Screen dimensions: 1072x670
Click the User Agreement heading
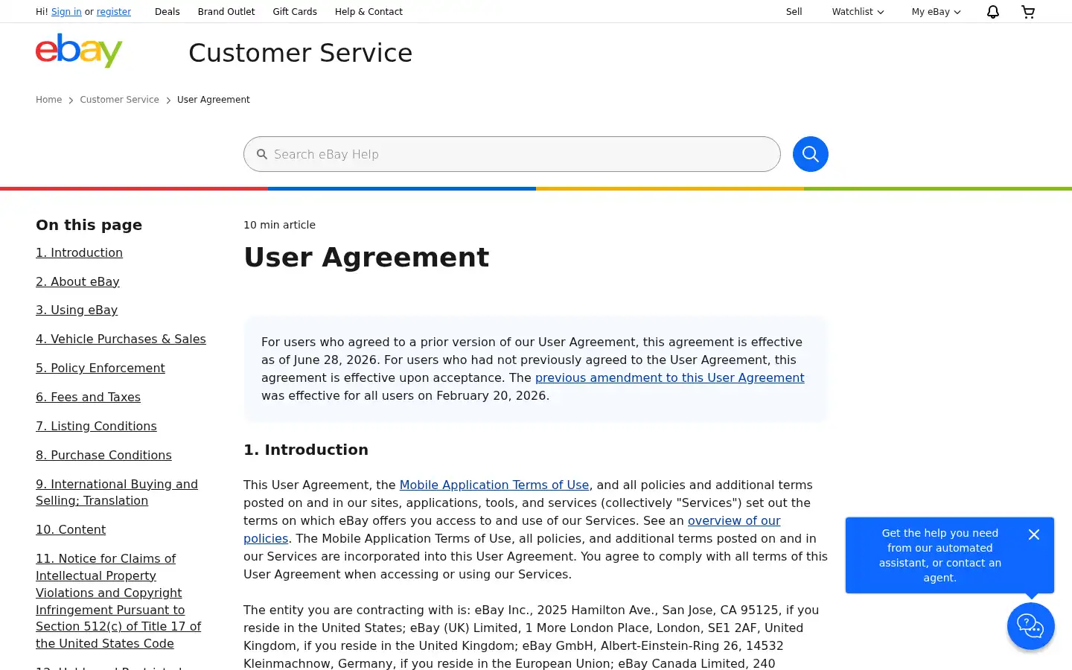coord(366,258)
